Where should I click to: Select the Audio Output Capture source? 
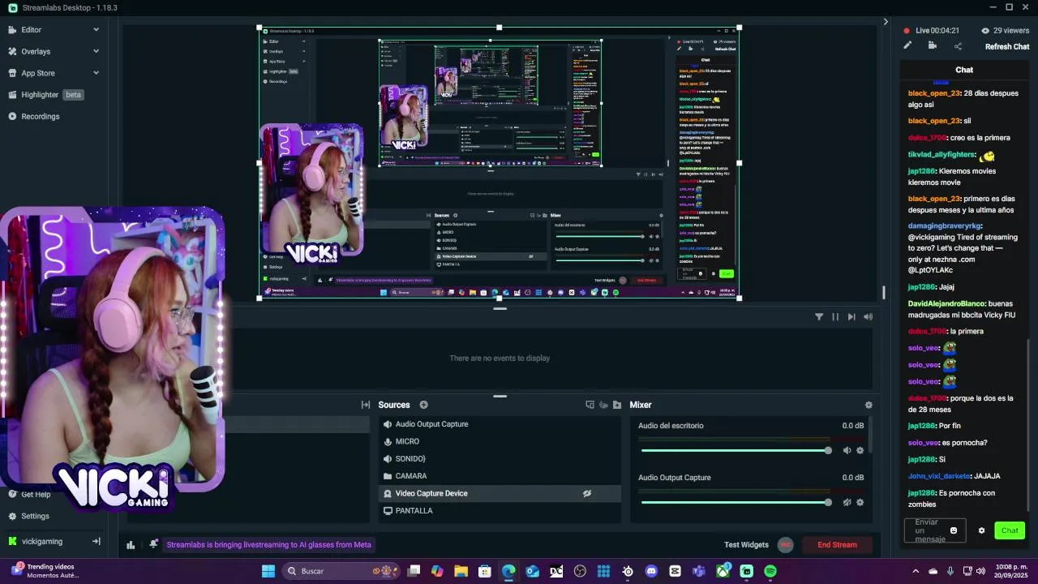(500, 424)
